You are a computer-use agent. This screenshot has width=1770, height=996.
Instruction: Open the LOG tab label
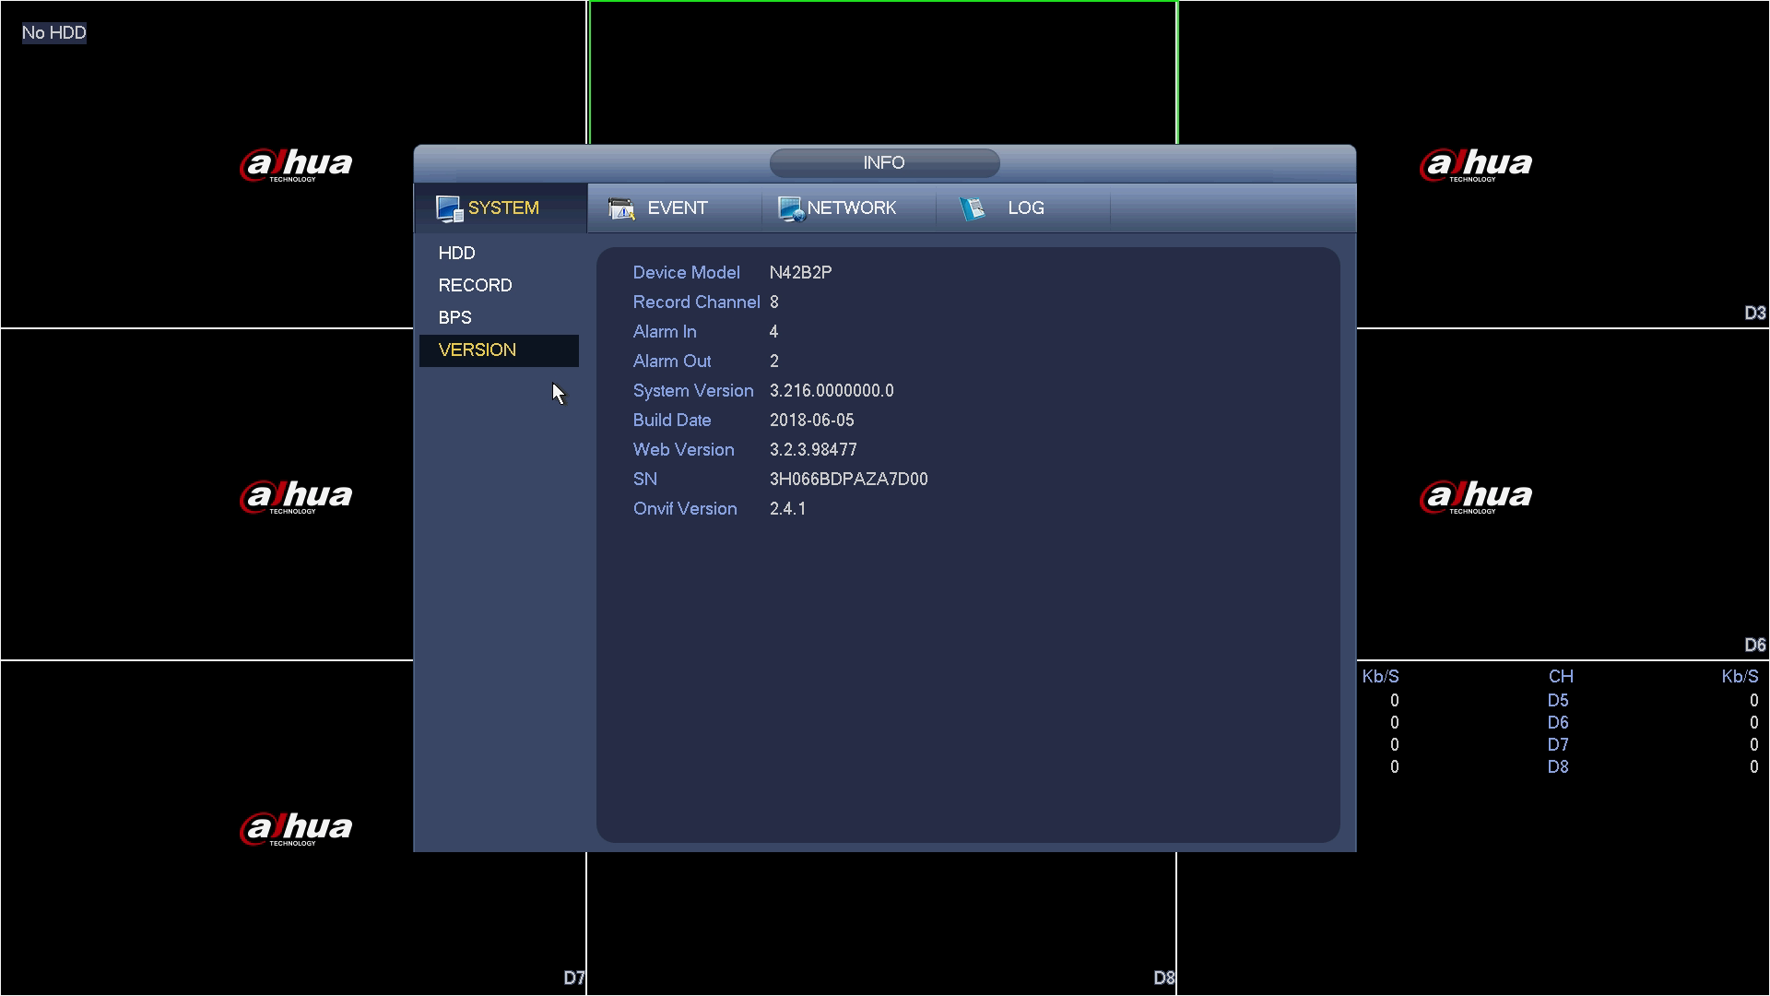pyautogui.click(x=1025, y=208)
